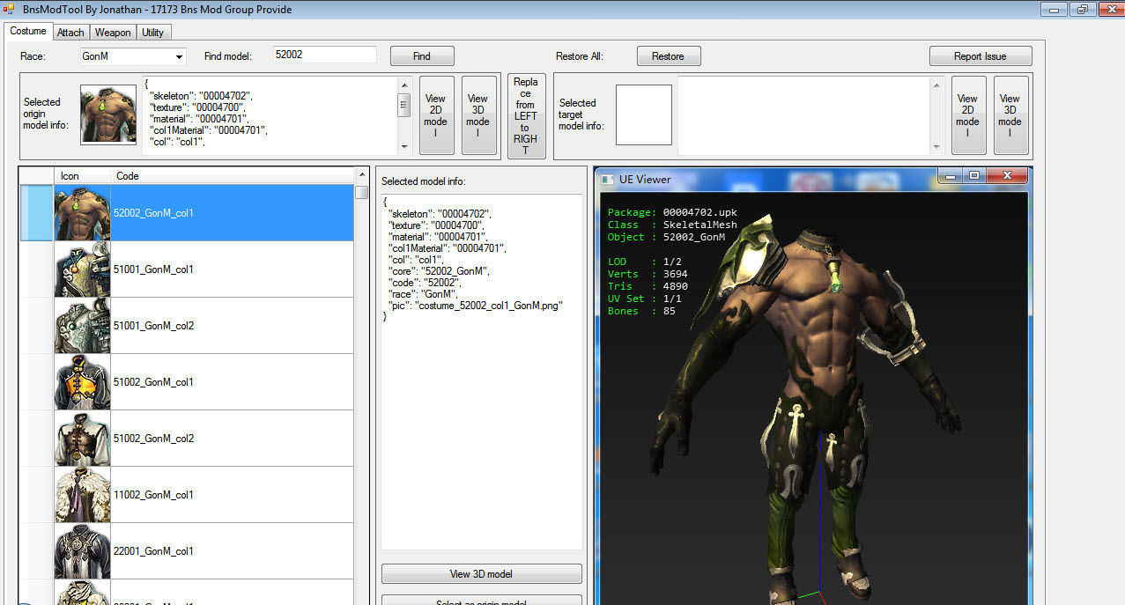Close the UE Viewer window

[x=1006, y=176]
